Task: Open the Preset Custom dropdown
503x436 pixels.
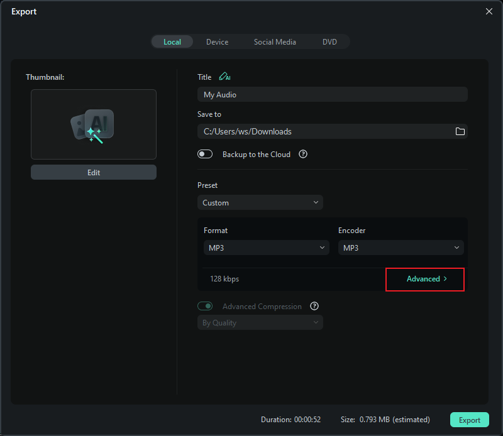Action: point(260,203)
